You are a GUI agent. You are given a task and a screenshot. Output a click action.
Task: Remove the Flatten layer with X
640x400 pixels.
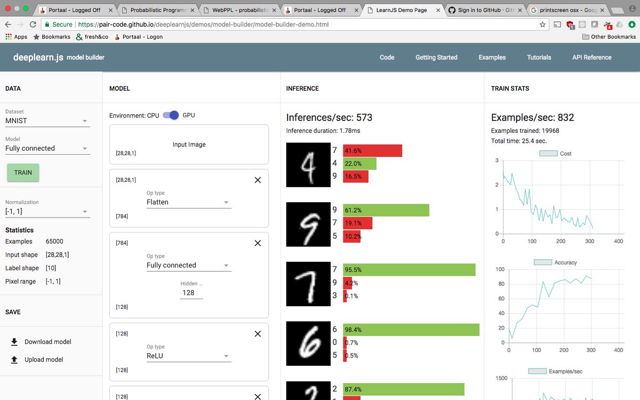pyautogui.click(x=258, y=180)
